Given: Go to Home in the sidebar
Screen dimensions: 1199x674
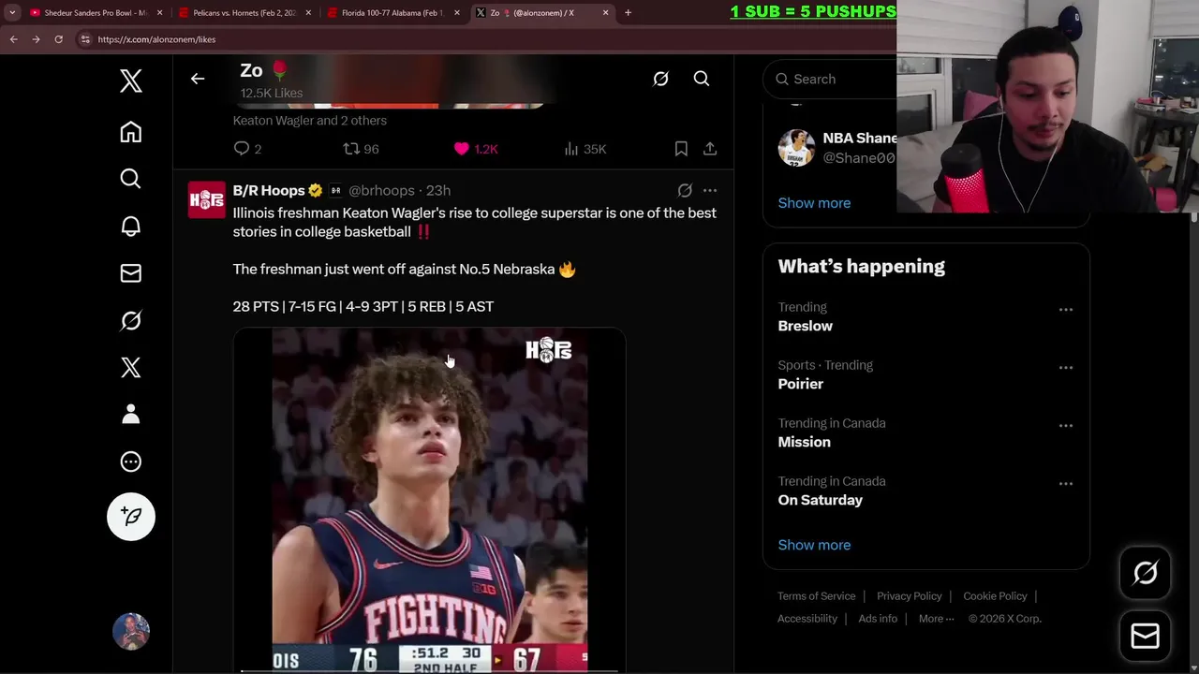Looking at the screenshot, I should [x=131, y=132].
